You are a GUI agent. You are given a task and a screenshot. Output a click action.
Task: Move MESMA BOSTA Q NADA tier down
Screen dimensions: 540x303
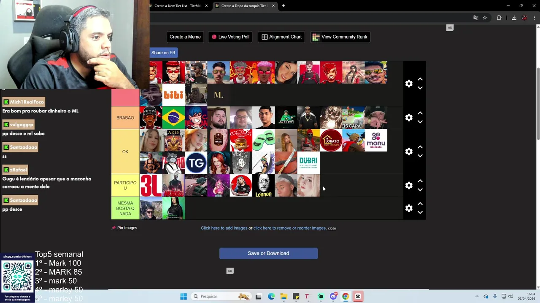(420, 213)
